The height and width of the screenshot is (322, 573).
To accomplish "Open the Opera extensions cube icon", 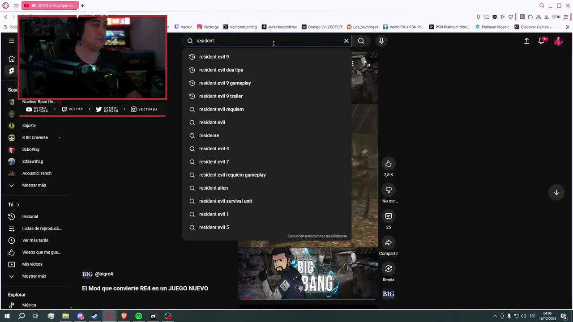I will click(530, 17).
